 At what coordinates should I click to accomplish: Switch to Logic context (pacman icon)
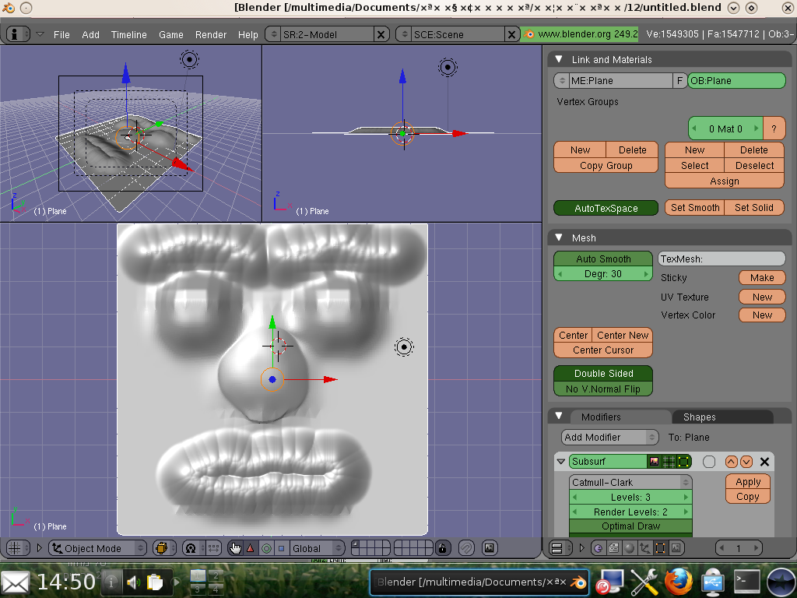(599, 548)
